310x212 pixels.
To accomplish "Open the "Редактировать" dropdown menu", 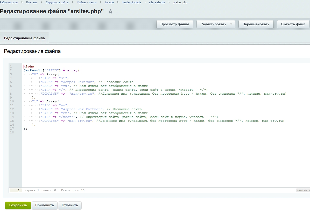I will (x=216, y=24).
